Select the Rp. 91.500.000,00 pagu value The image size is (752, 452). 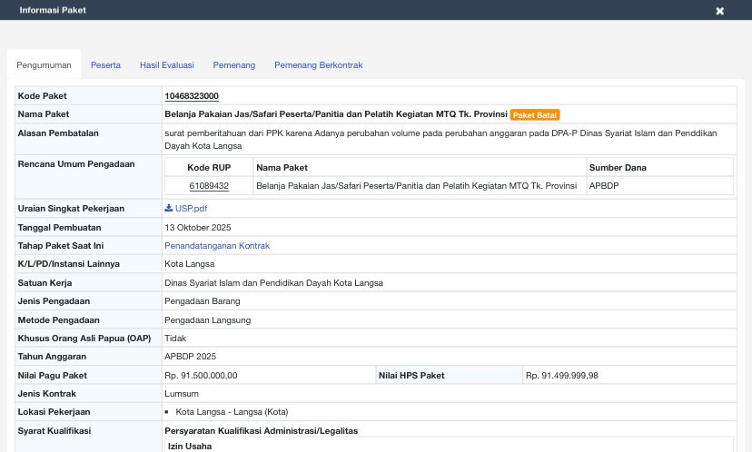click(x=201, y=376)
